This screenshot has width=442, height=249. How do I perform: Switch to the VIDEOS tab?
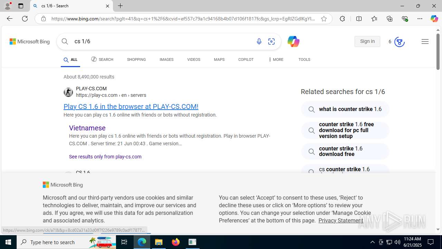pos(194,59)
